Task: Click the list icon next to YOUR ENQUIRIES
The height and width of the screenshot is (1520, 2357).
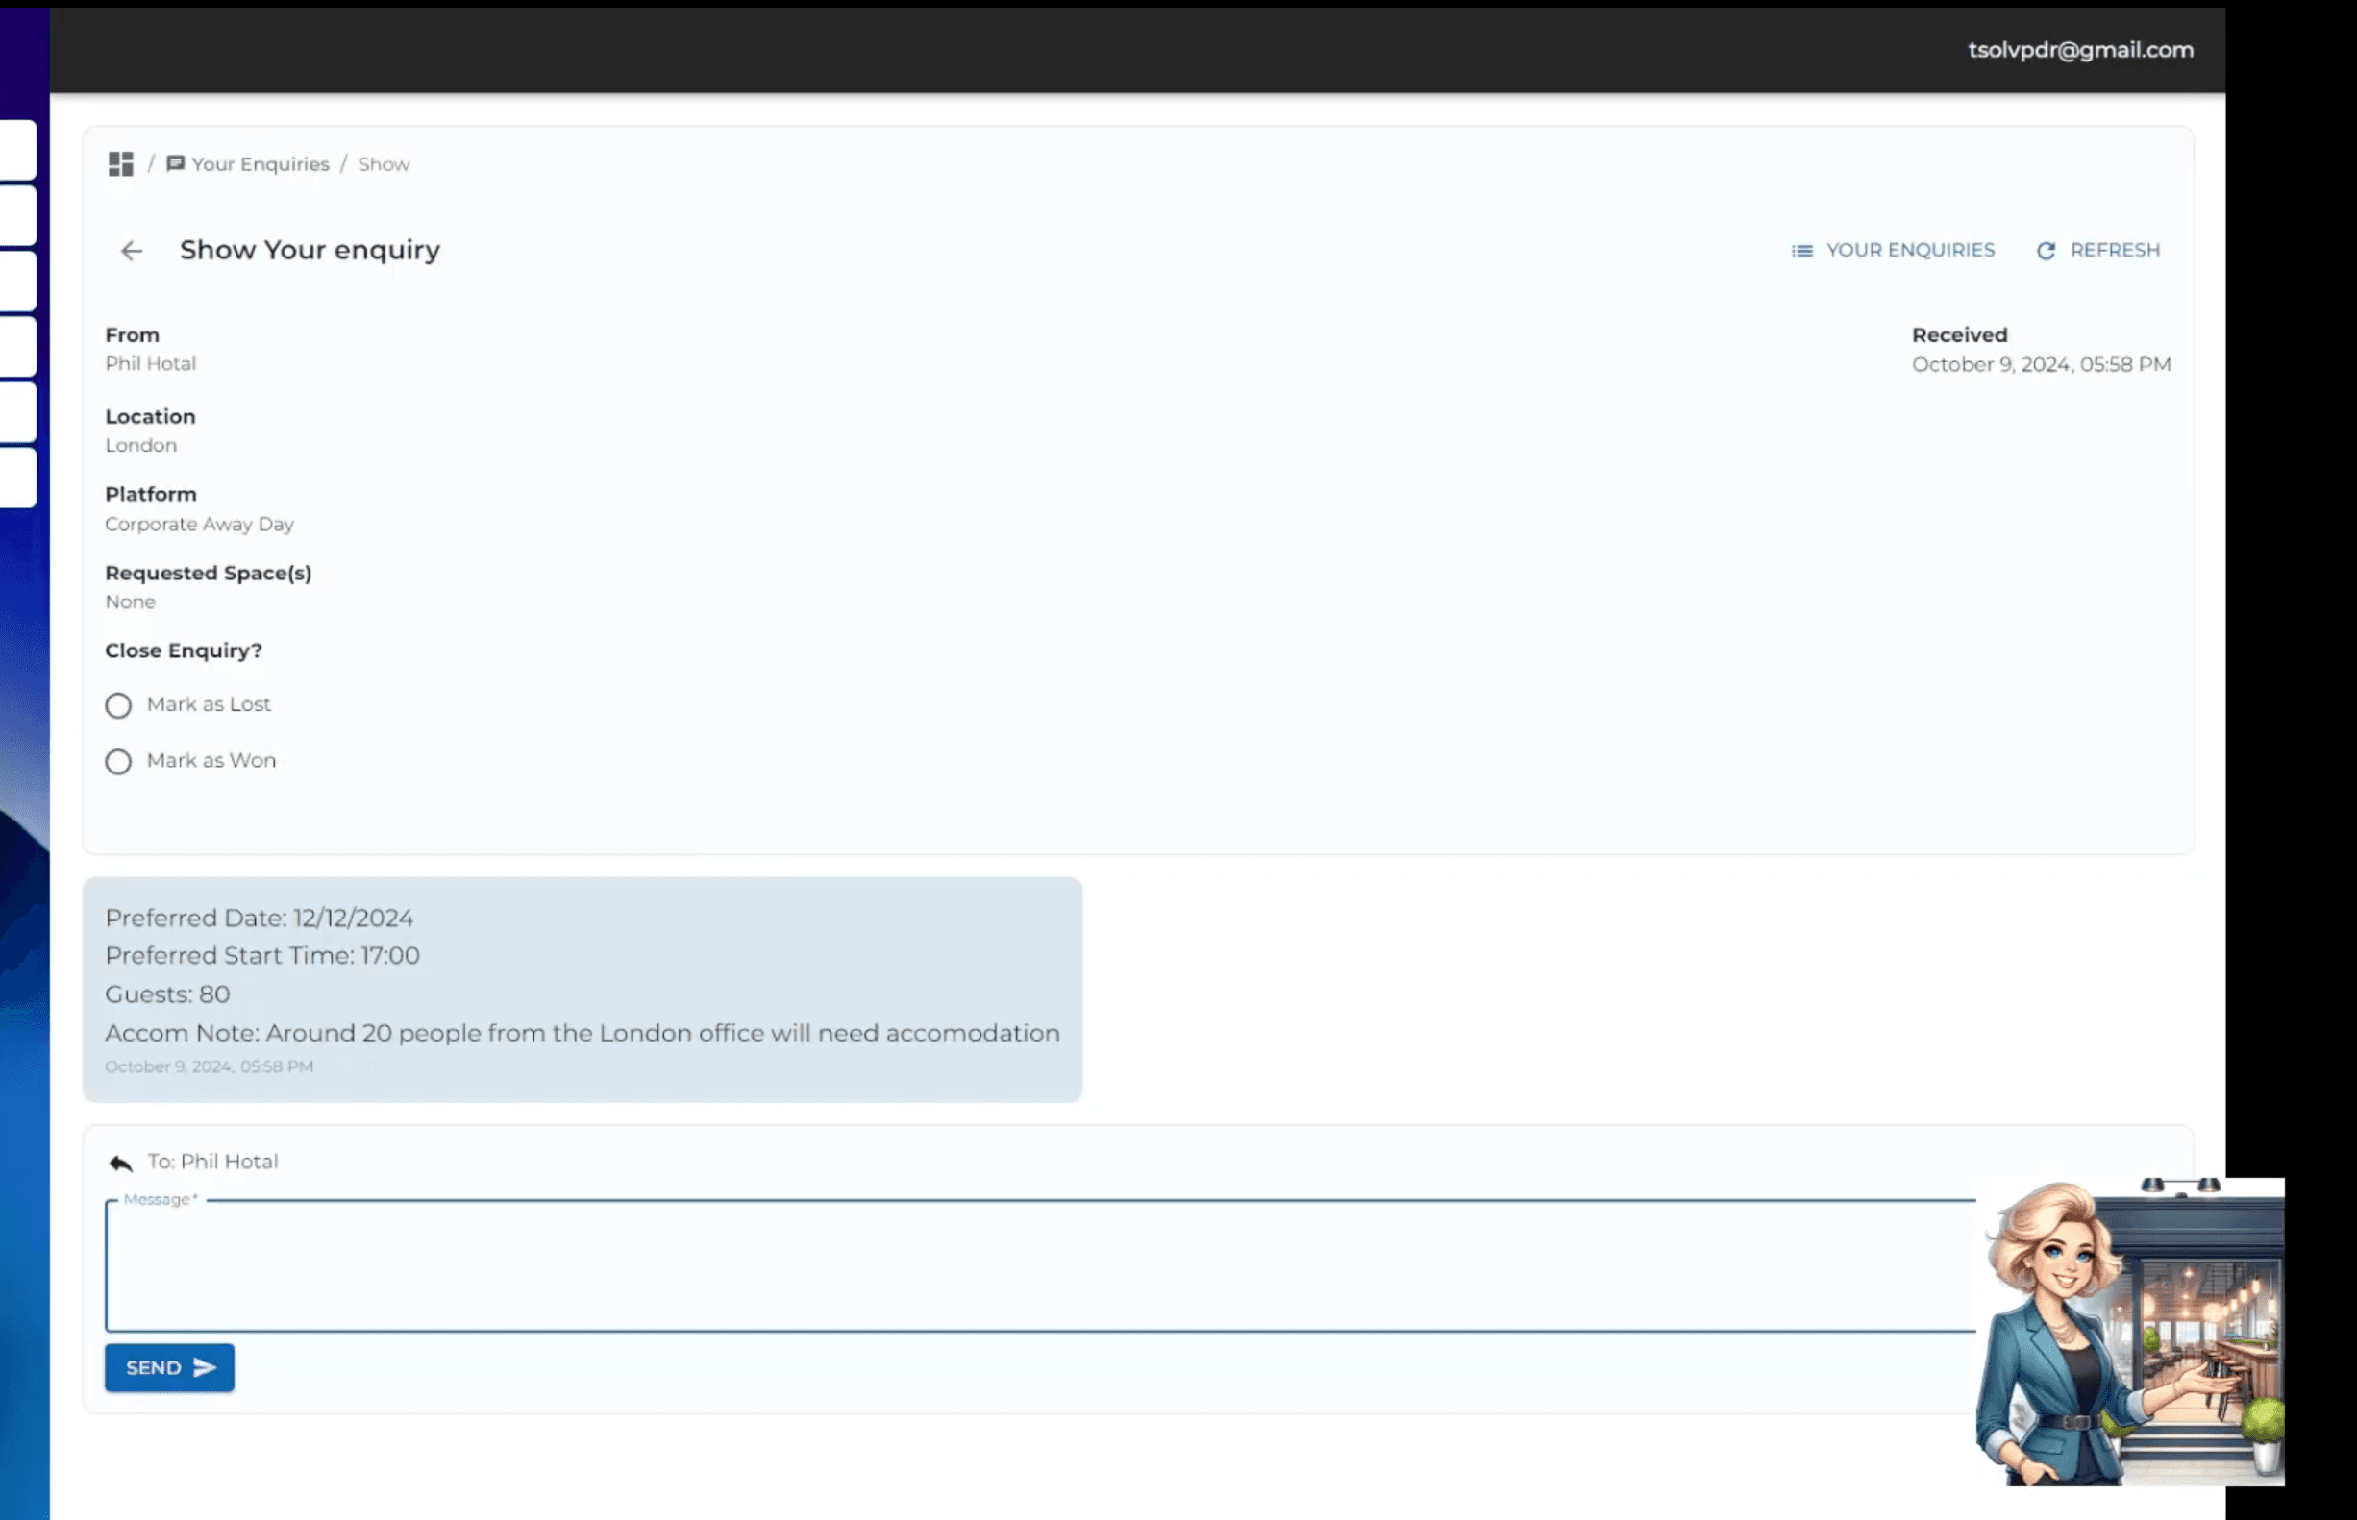Action: (x=1801, y=251)
